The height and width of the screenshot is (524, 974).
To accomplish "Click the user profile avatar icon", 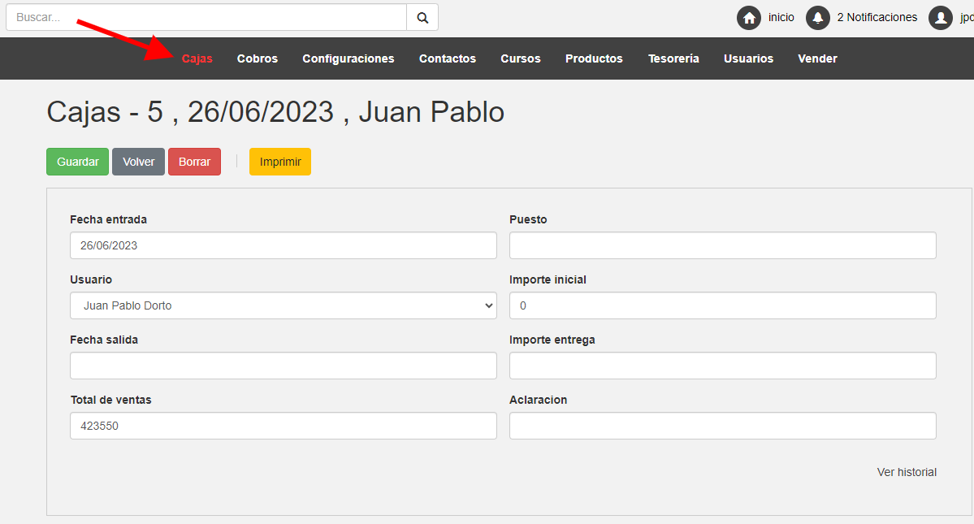I will click(x=940, y=18).
